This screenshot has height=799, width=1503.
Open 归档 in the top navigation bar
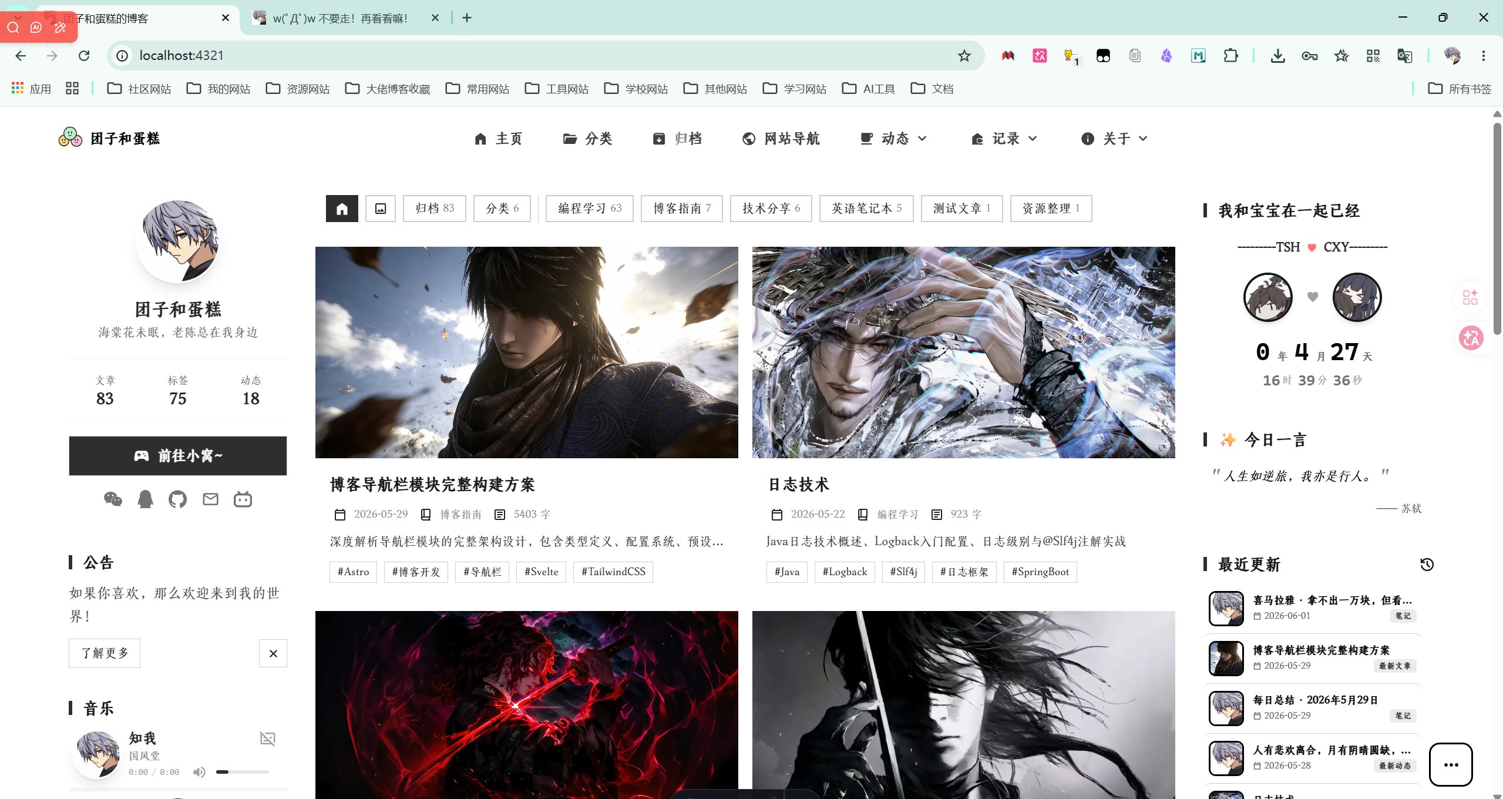[x=677, y=138]
